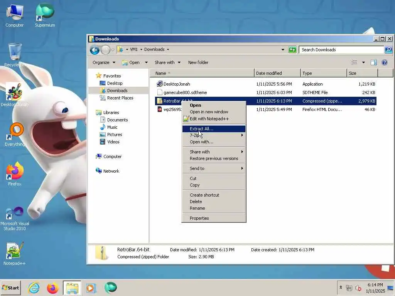This screenshot has width=395, height=296.
Task: Click the muted volume tray icon
Action: [x=358, y=288]
